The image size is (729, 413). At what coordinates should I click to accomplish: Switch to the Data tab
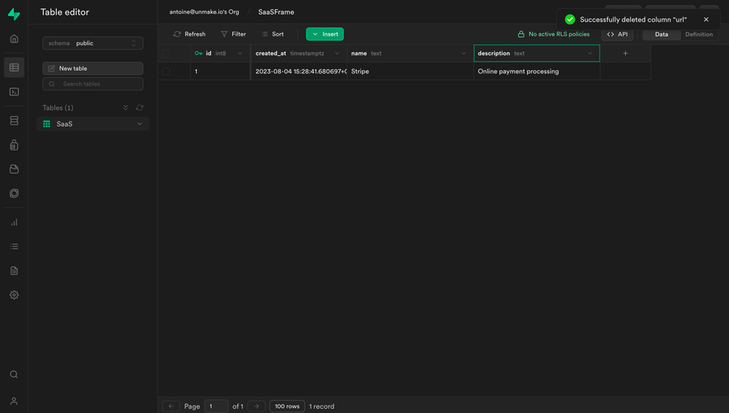661,35
